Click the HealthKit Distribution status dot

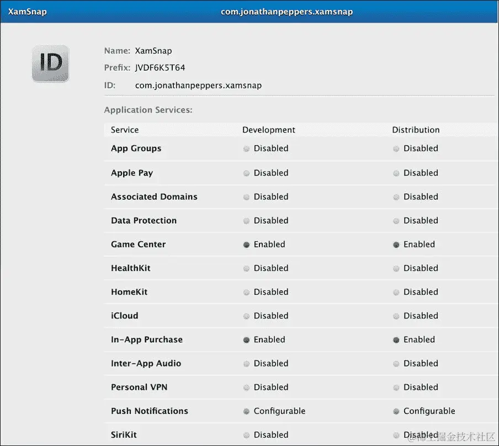396,269
